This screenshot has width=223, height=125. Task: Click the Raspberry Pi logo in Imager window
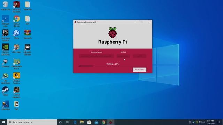coord(113,33)
